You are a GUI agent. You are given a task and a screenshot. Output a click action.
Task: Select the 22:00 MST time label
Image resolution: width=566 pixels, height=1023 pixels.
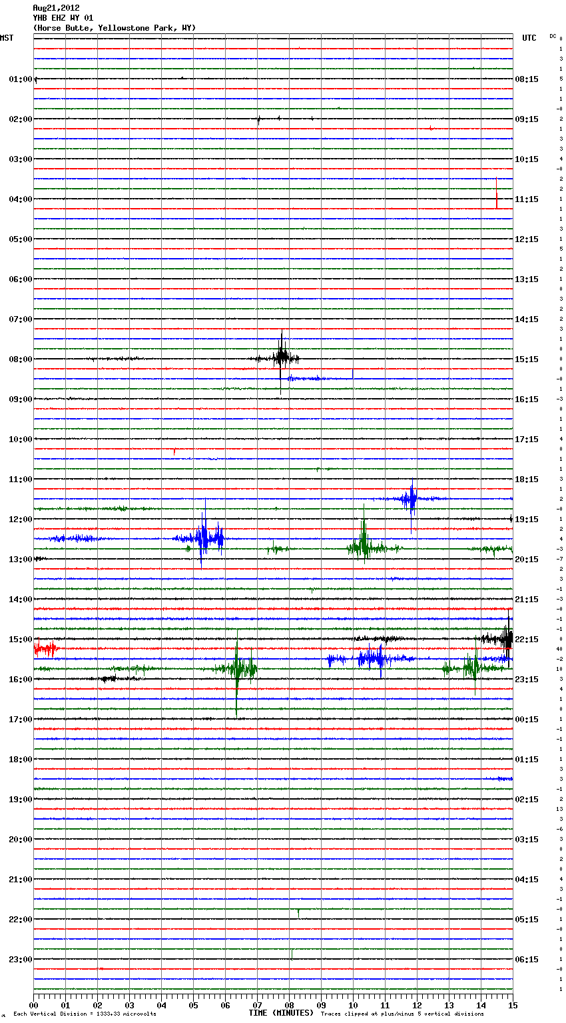(21, 920)
